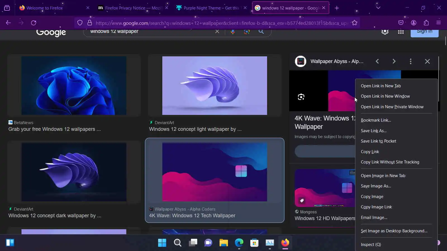This screenshot has height=251, width=447.
Task: Switch to the Purple Night Theme tab
Action: pyautogui.click(x=211, y=8)
